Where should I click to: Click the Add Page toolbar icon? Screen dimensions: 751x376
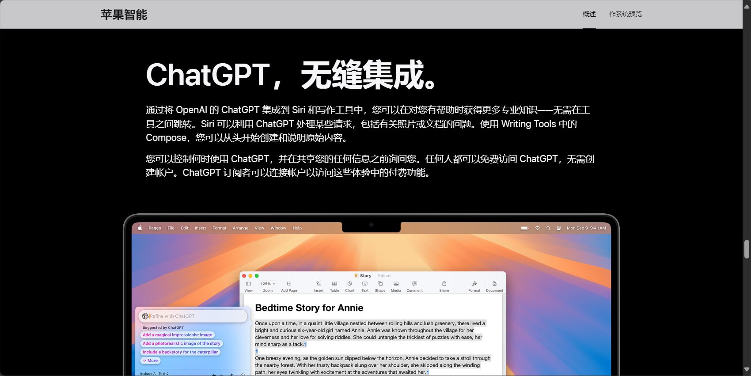pos(289,284)
